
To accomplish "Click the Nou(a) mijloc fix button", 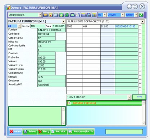I will coord(81,132).
